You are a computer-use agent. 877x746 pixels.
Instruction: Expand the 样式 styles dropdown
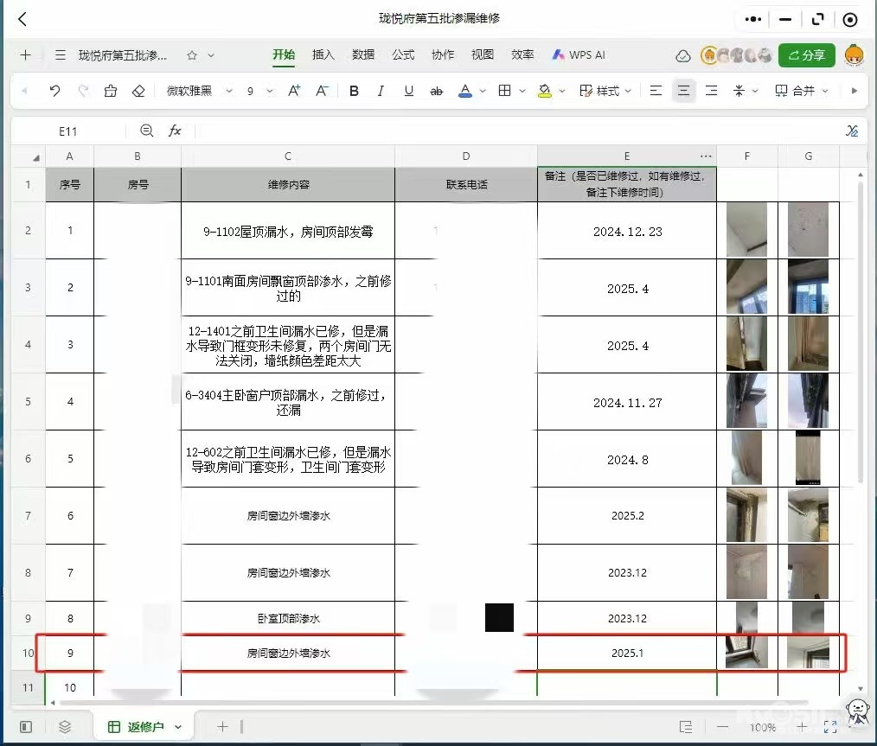[605, 91]
